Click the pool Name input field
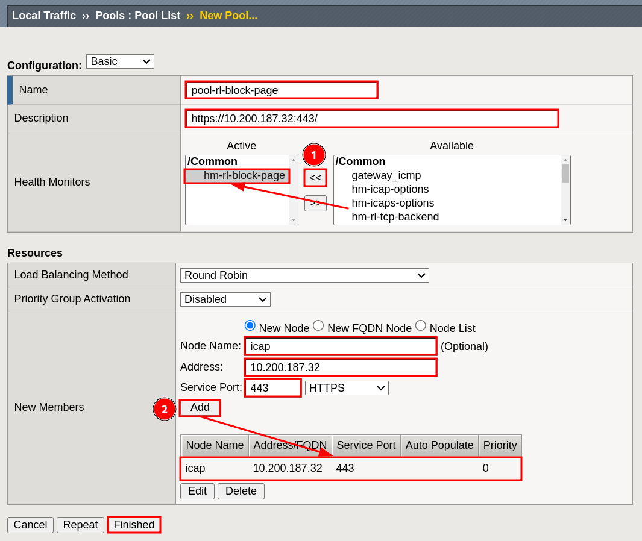This screenshot has width=642, height=541. pos(282,90)
